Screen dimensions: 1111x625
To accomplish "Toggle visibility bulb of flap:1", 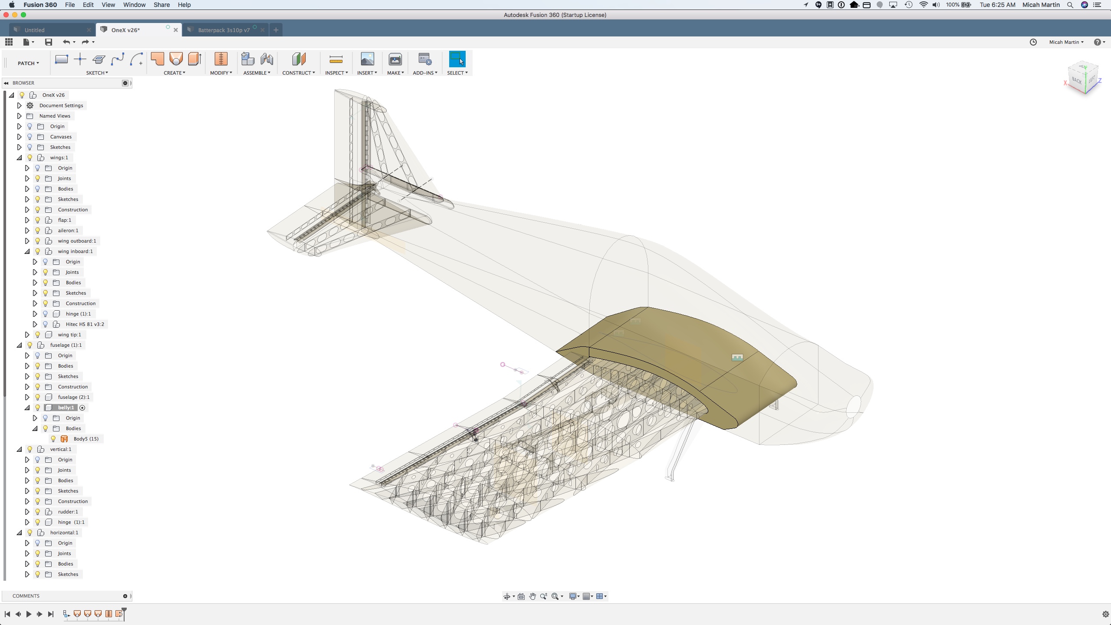I will coord(38,220).
